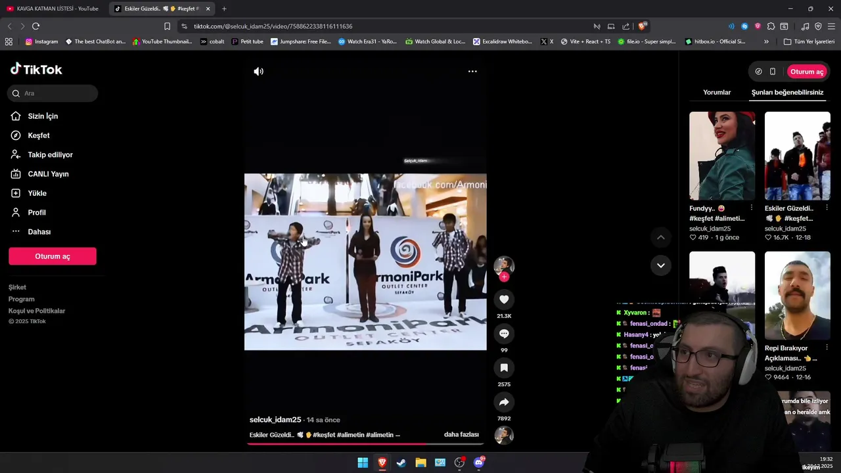
Task: Open Steam from the taskbar
Action: pyautogui.click(x=401, y=462)
